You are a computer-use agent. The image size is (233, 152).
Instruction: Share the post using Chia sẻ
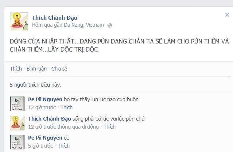59,69
